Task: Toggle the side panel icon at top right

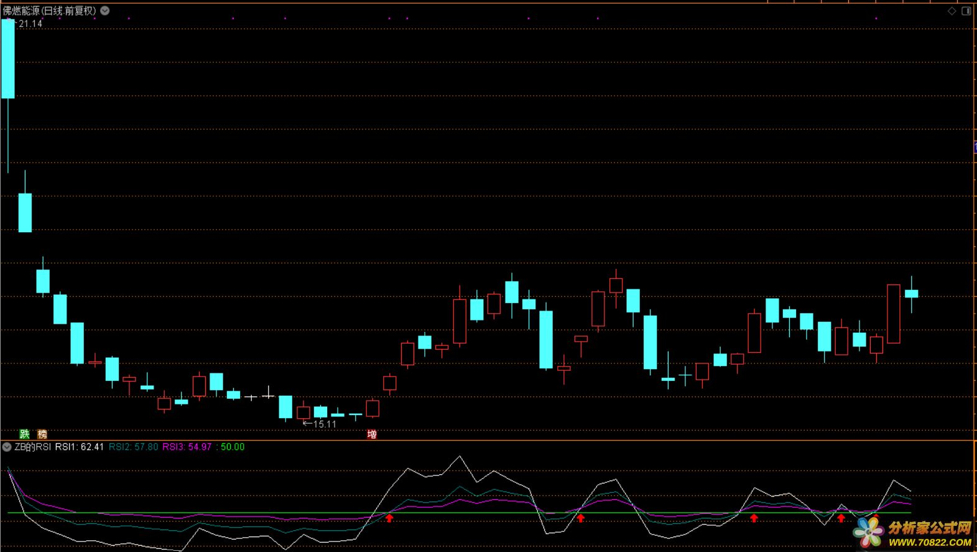Action: [x=966, y=11]
